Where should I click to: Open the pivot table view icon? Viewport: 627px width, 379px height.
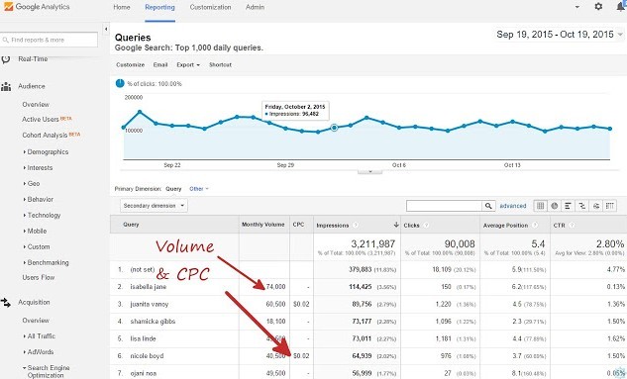tap(610, 206)
